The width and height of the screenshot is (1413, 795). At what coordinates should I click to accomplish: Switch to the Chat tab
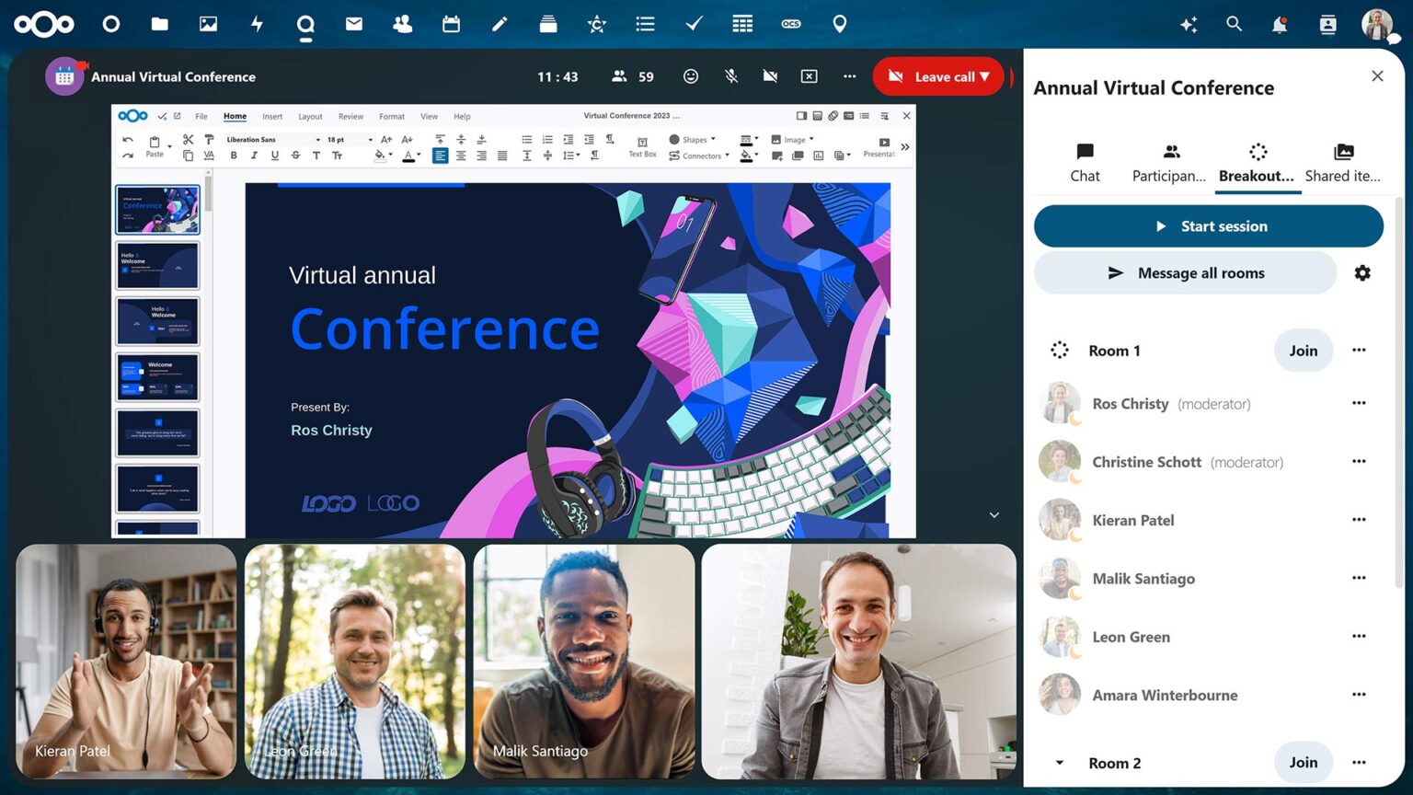point(1085,162)
